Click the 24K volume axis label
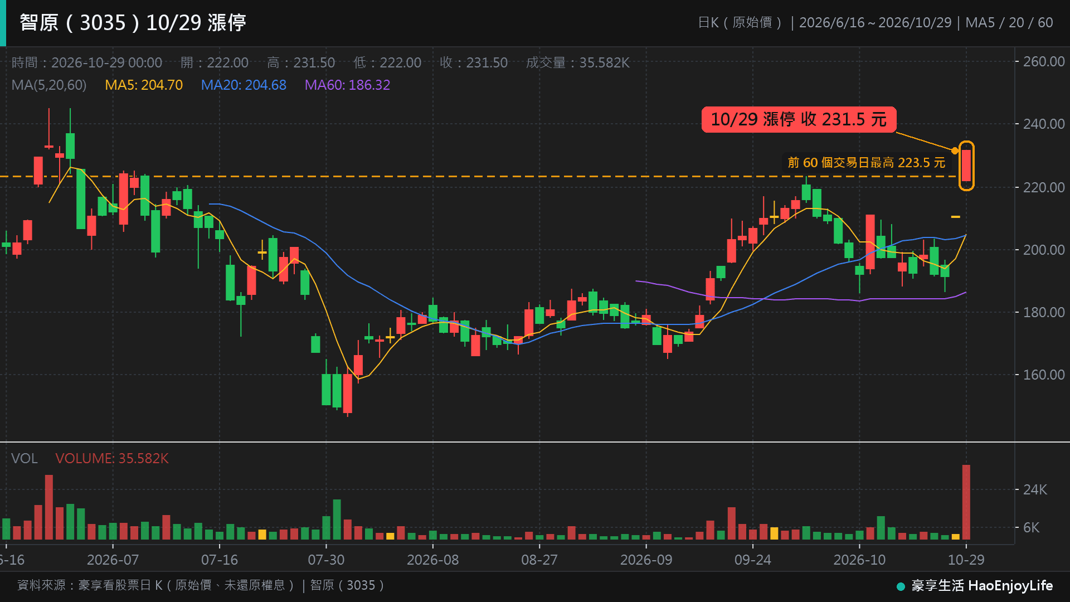The height and width of the screenshot is (602, 1070). click(x=1035, y=489)
